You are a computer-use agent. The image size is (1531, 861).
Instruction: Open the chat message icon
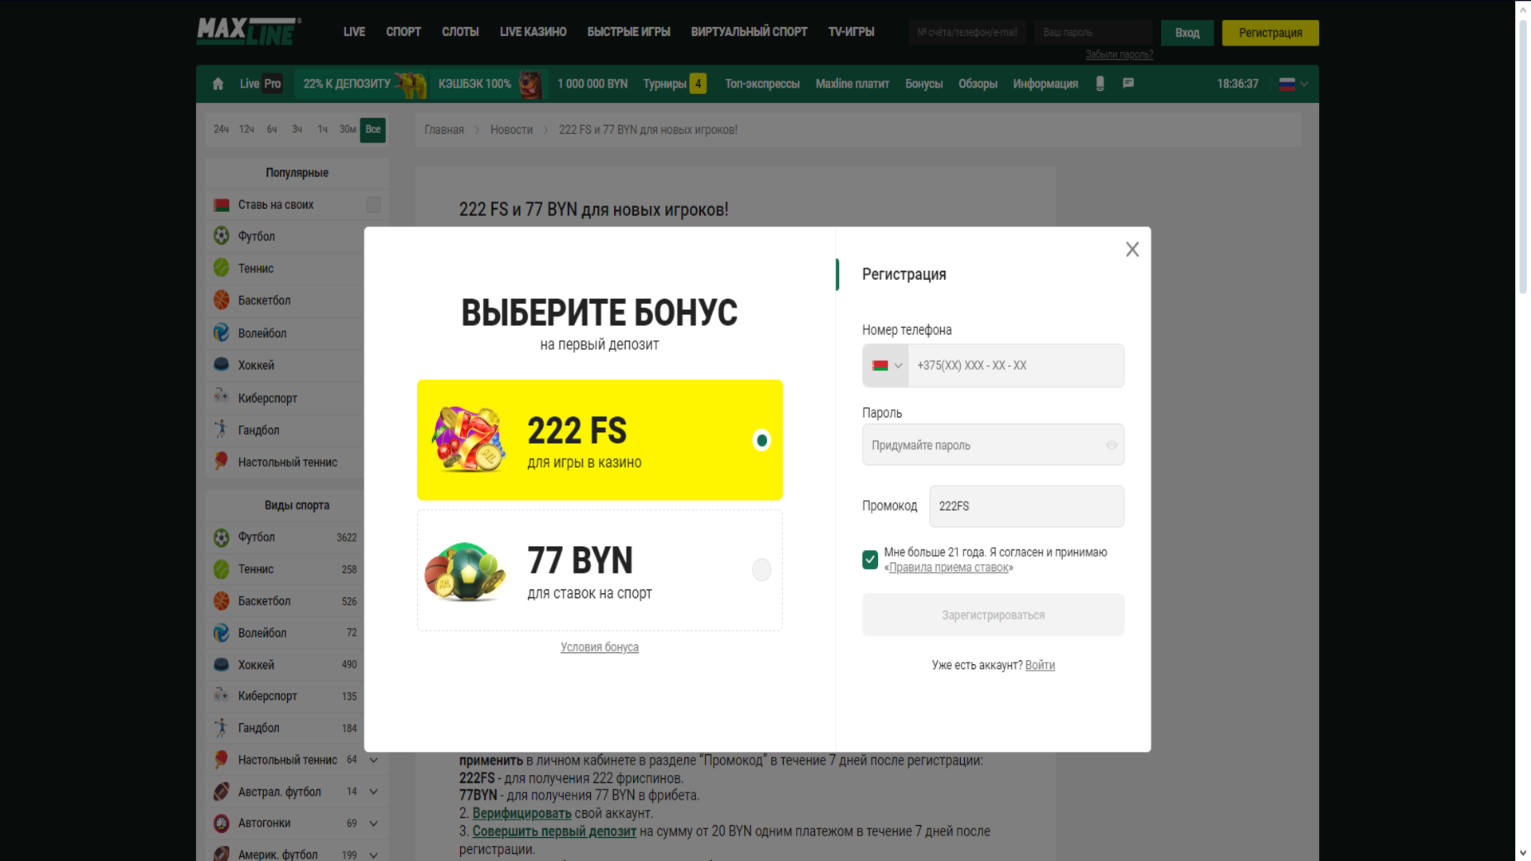click(x=1128, y=83)
